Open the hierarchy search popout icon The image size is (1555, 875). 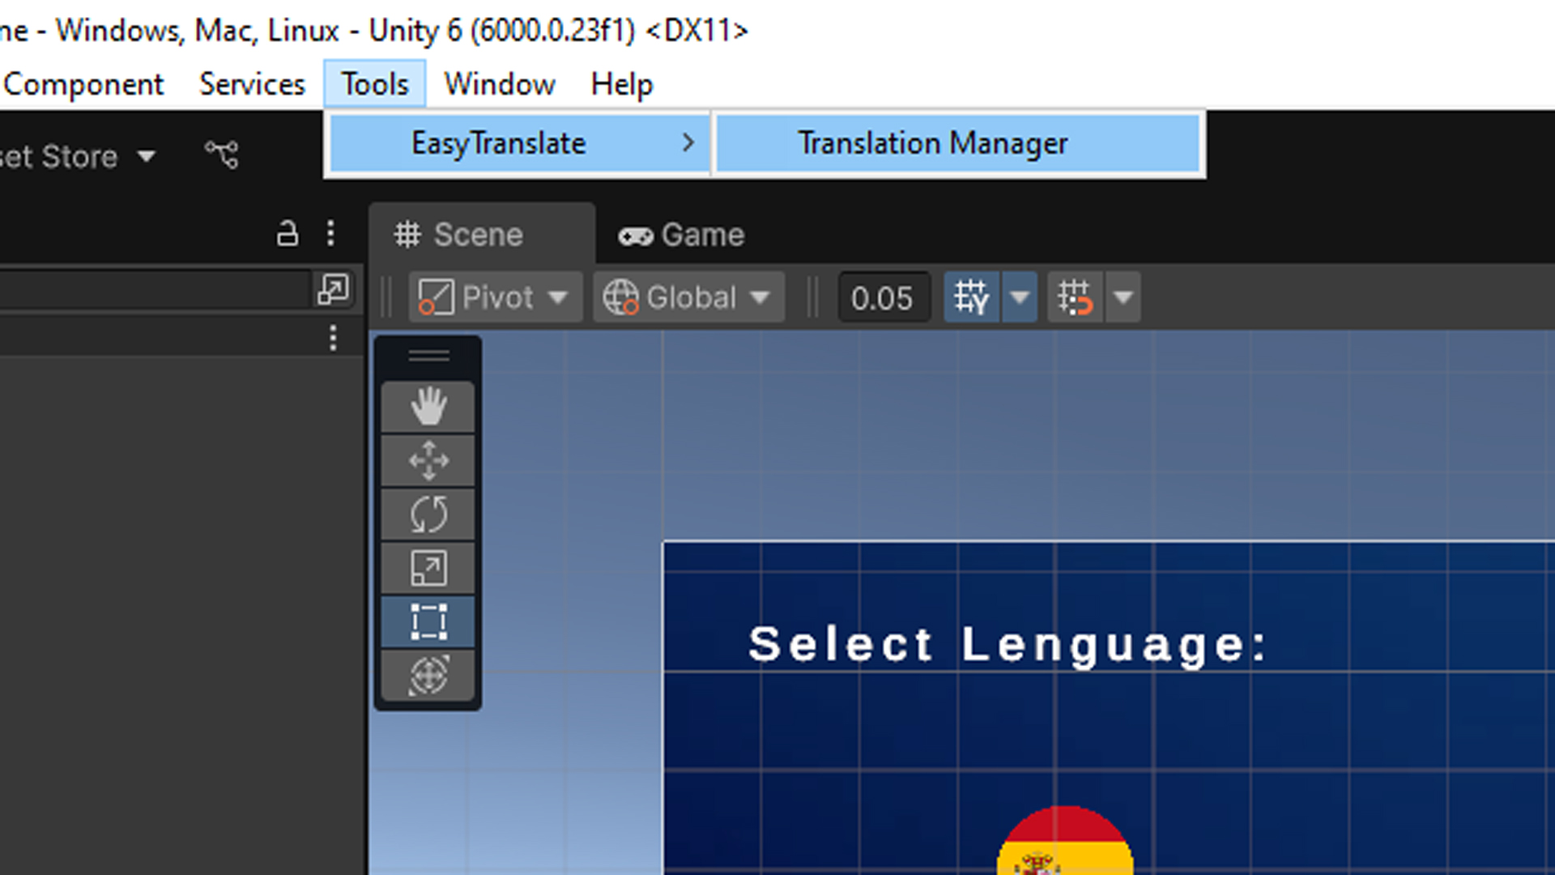tap(333, 289)
